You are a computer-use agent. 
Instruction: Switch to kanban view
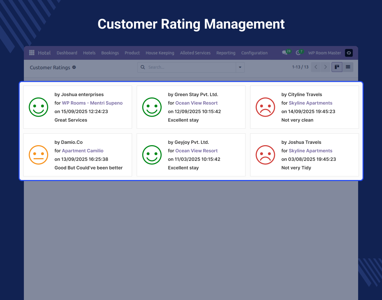337,67
